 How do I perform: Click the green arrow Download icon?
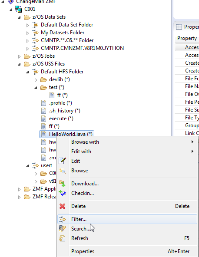coord(62,184)
